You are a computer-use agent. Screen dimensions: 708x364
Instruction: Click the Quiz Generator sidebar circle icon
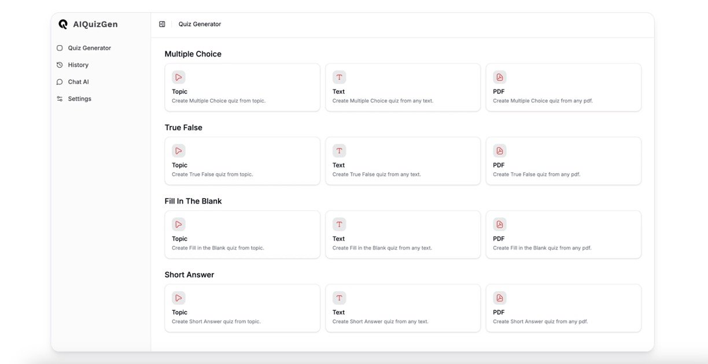(x=60, y=48)
